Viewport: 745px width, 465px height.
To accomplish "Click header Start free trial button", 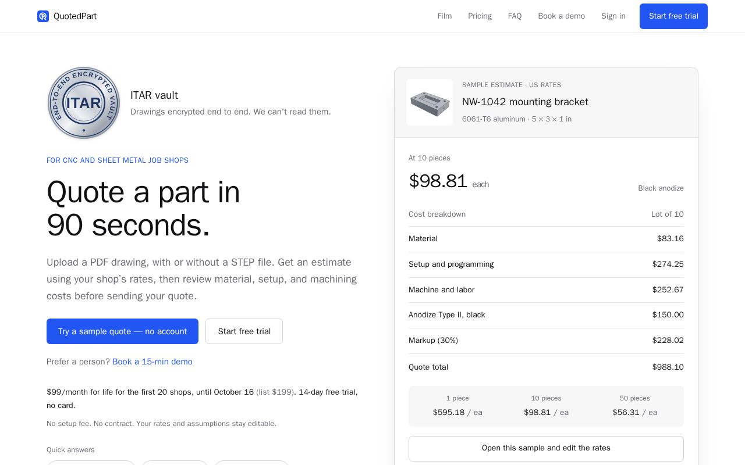I will (673, 16).
